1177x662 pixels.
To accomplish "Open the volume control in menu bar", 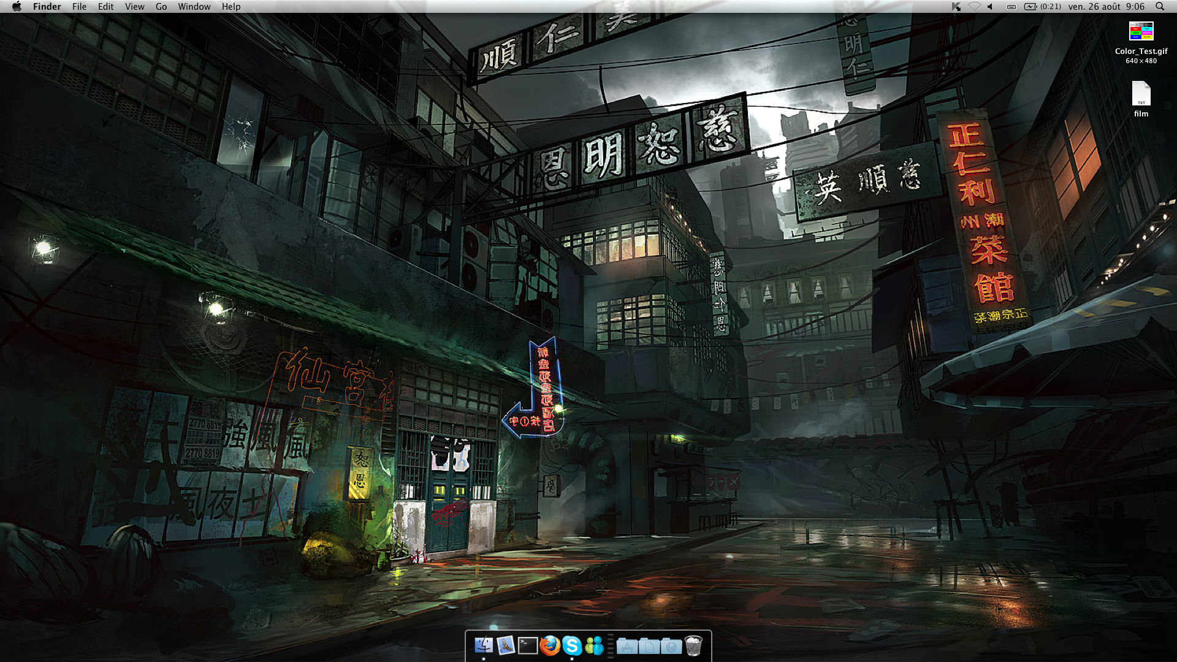I will [991, 7].
